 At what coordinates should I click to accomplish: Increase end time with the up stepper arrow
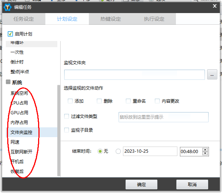coord(206,149)
